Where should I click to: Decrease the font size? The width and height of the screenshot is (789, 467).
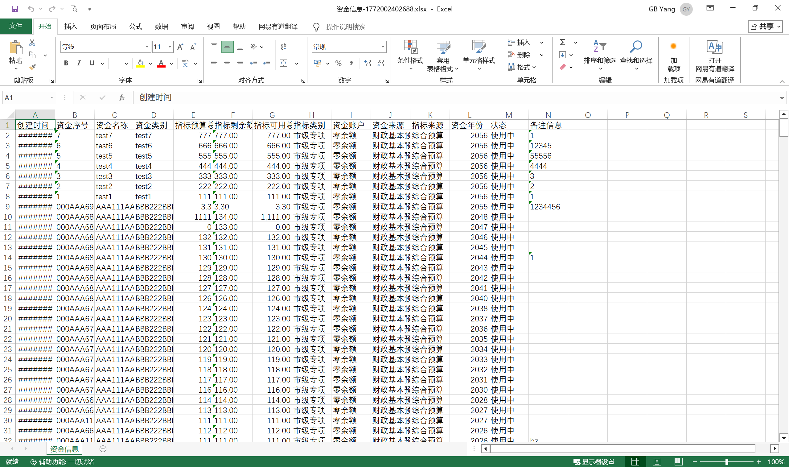193,47
